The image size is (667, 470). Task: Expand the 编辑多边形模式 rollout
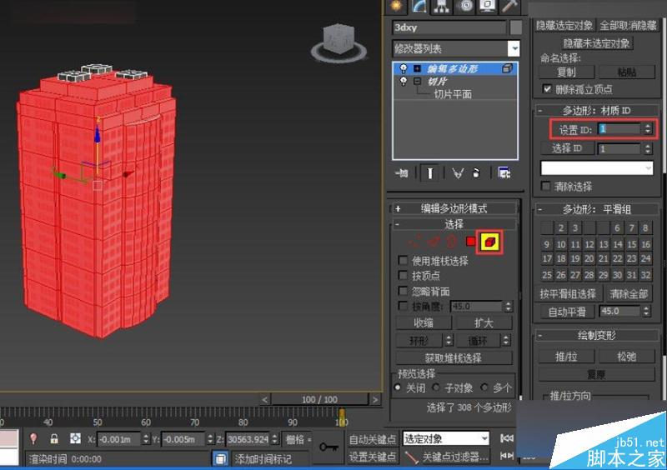click(398, 208)
